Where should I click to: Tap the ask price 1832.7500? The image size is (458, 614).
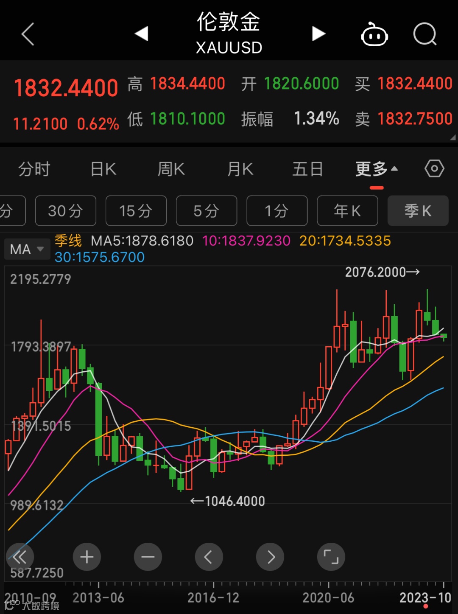coord(415,119)
